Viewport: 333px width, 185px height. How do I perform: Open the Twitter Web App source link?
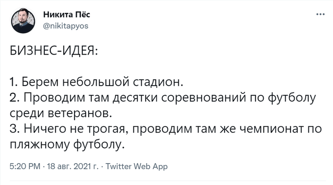point(137,166)
